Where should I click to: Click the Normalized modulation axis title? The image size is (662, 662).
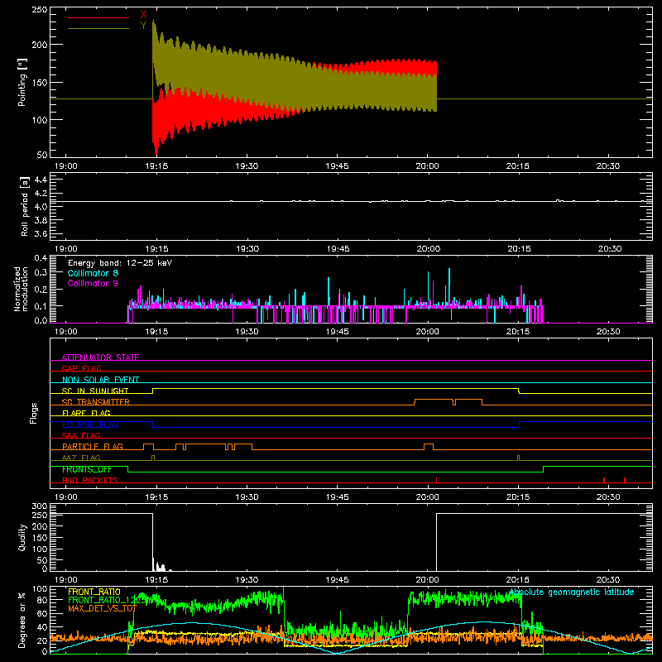point(21,289)
